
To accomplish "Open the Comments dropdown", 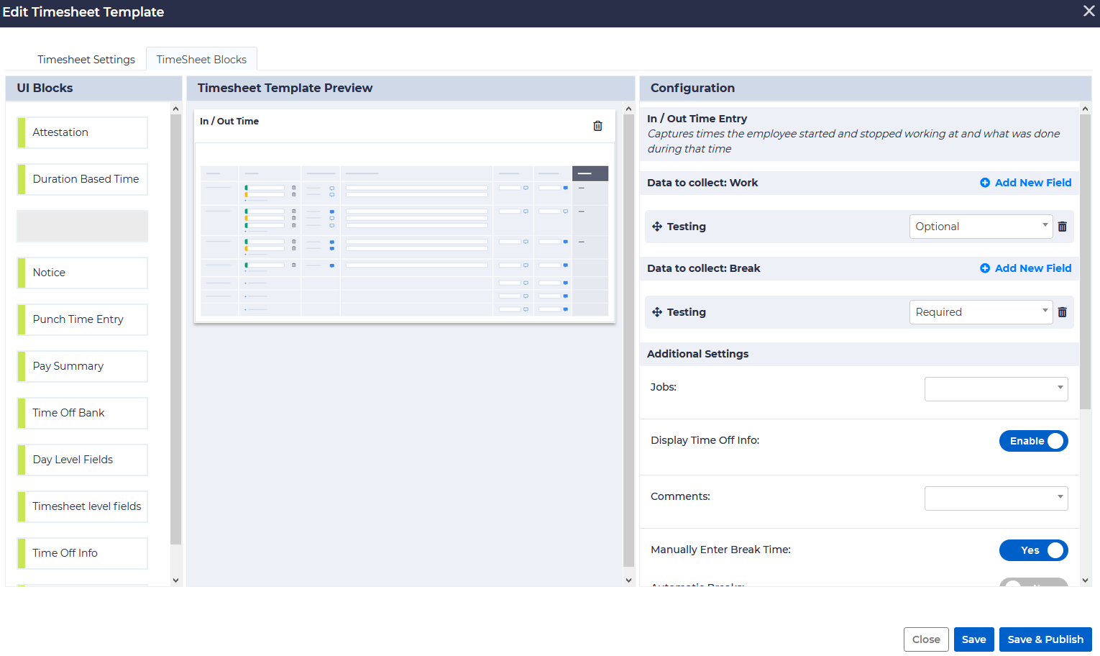I will point(996,498).
